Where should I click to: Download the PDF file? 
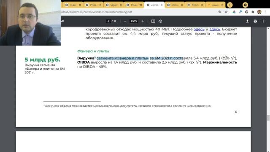[x=248, y=21]
